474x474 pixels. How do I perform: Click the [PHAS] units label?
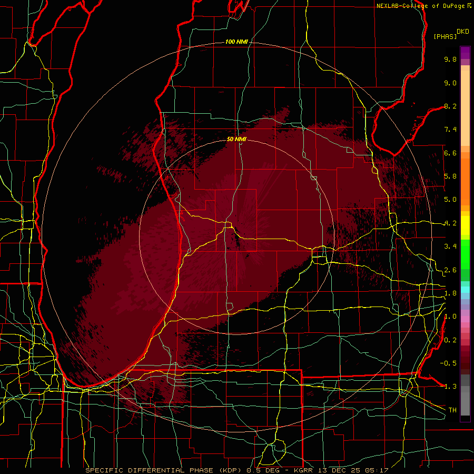click(x=445, y=36)
